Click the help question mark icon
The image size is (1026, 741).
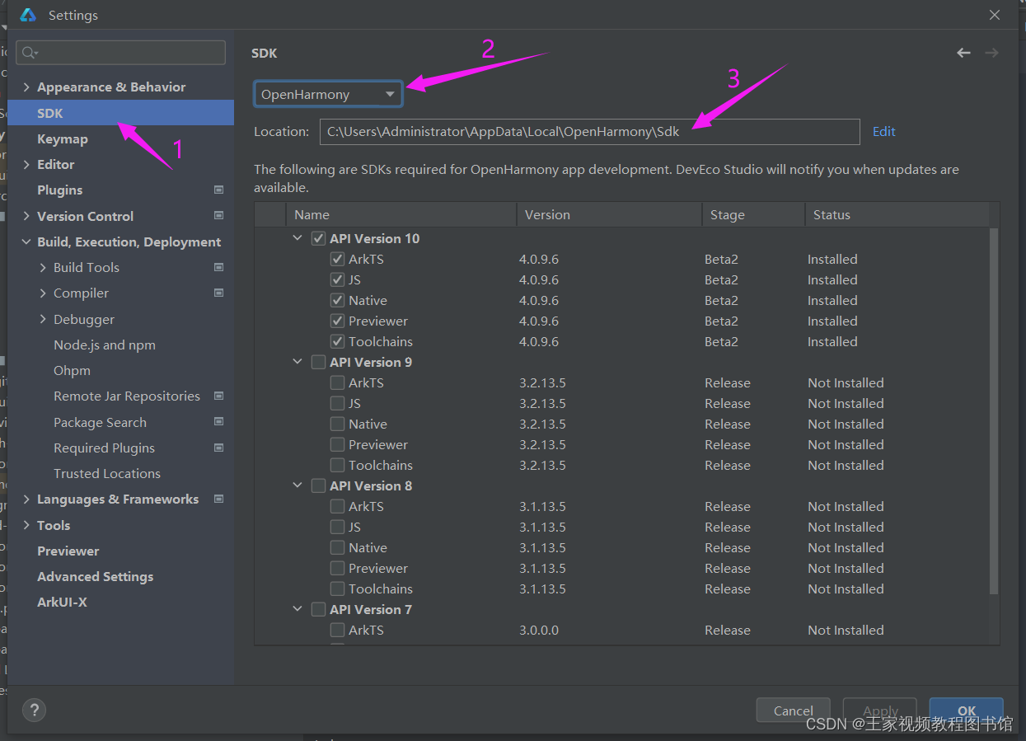coord(34,709)
